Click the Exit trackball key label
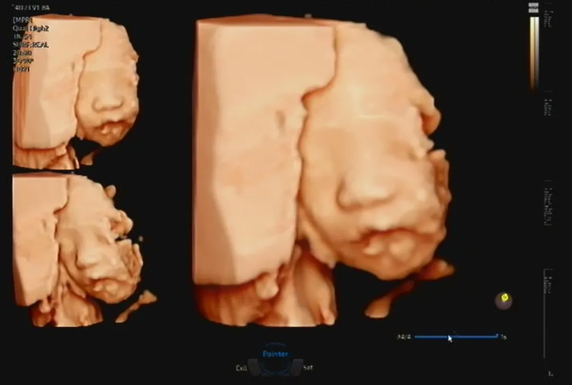Screen dimensions: 572x385 click(x=241, y=368)
